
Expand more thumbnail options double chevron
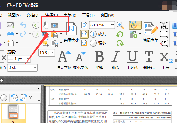(30, 98)
